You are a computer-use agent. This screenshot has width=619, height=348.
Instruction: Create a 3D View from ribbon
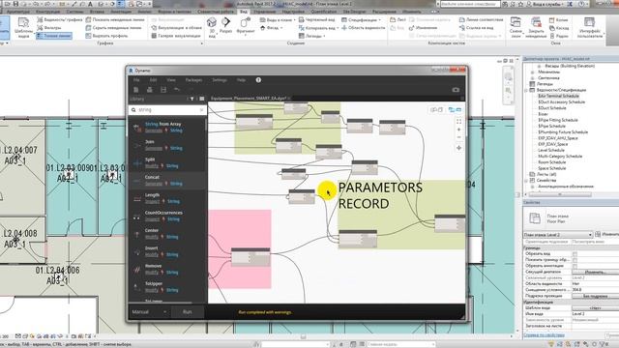point(212,27)
